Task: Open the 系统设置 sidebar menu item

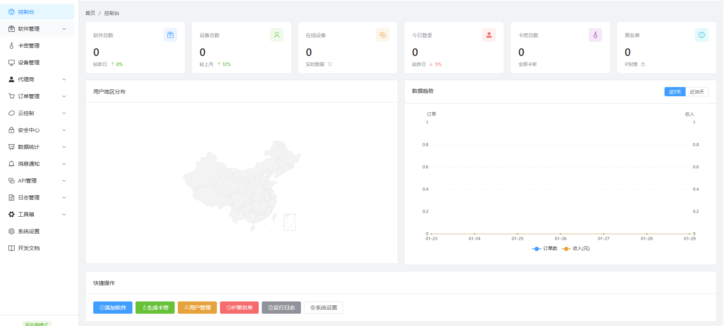Action: 37,231
